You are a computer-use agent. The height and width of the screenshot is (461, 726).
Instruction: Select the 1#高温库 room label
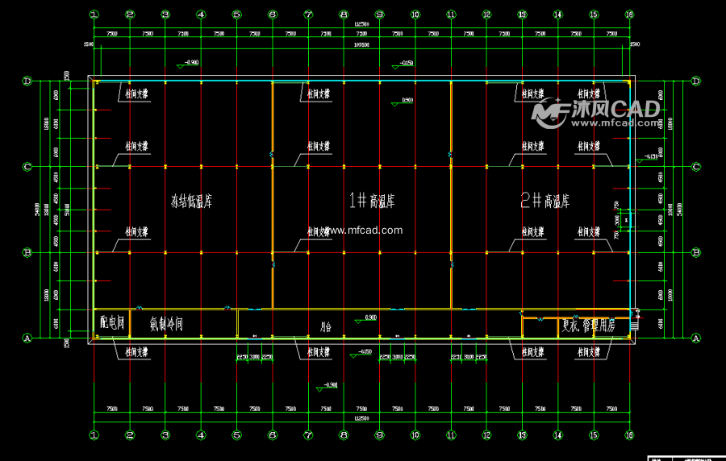pos(371,200)
